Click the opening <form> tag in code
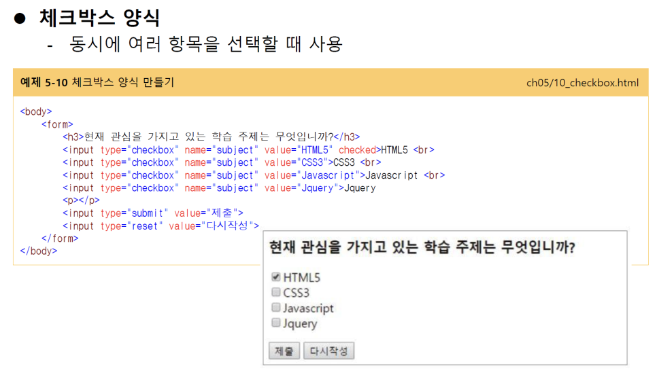This screenshot has width=657, height=375. [x=57, y=124]
